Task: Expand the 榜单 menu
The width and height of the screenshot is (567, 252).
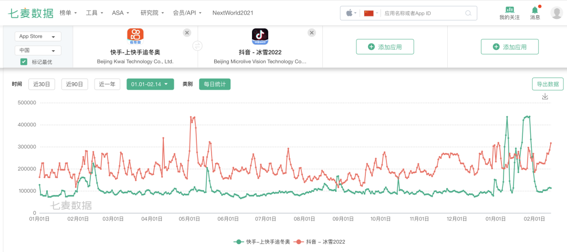Action: point(68,13)
